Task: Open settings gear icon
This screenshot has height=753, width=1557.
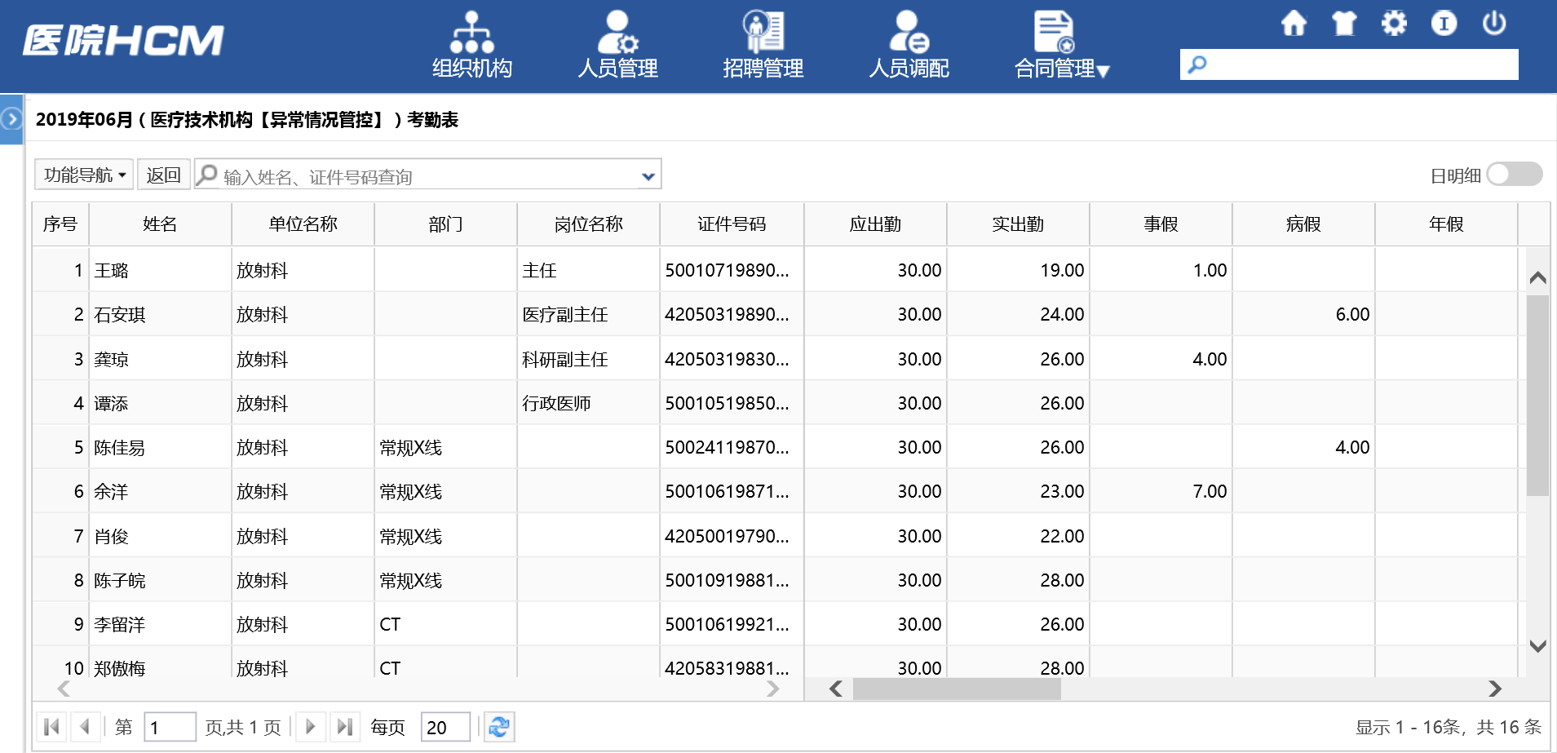Action: click(1394, 24)
